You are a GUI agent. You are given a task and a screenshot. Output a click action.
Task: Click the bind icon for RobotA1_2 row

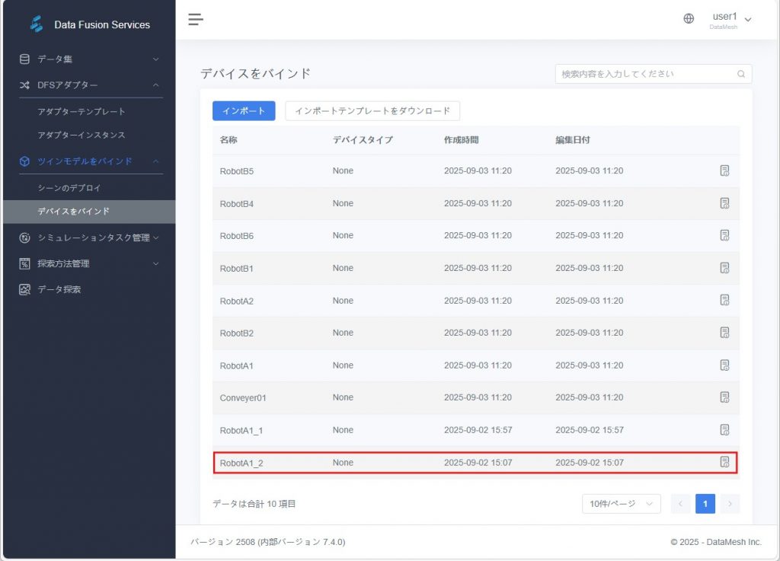(x=724, y=462)
